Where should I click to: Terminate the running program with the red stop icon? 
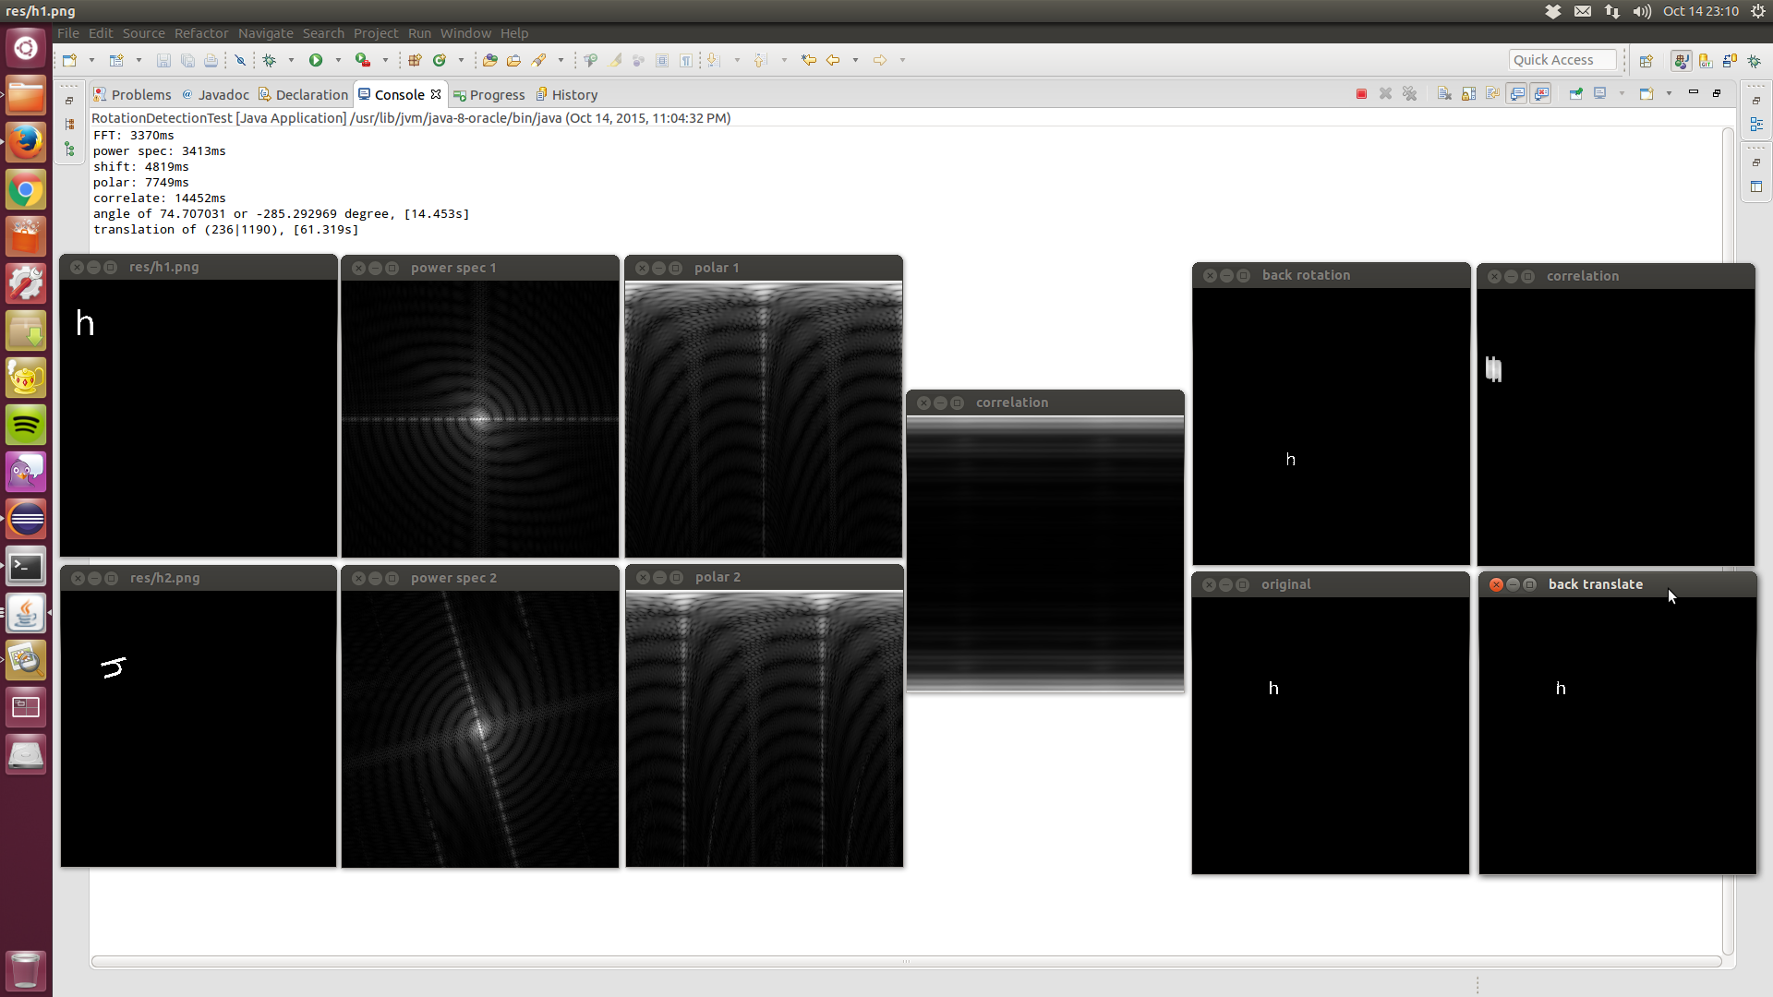click(x=1361, y=94)
